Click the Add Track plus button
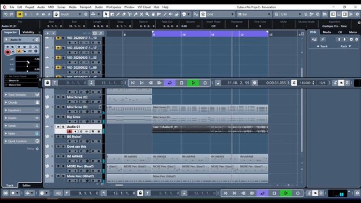This screenshot has width=361, height=203. click(47, 33)
